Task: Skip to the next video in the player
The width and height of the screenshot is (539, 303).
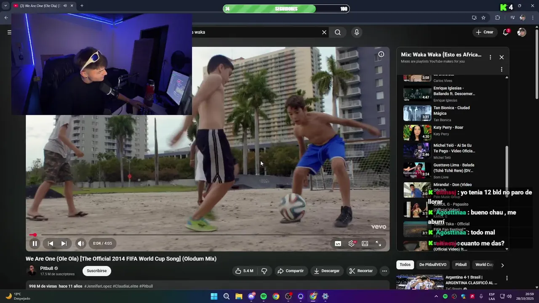Action: [x=64, y=243]
